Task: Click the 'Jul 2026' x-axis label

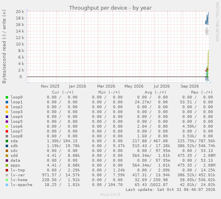Action: pos(162,86)
